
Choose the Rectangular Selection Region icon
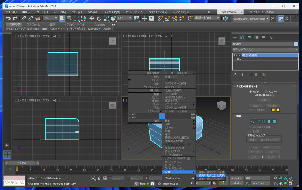(76, 19)
